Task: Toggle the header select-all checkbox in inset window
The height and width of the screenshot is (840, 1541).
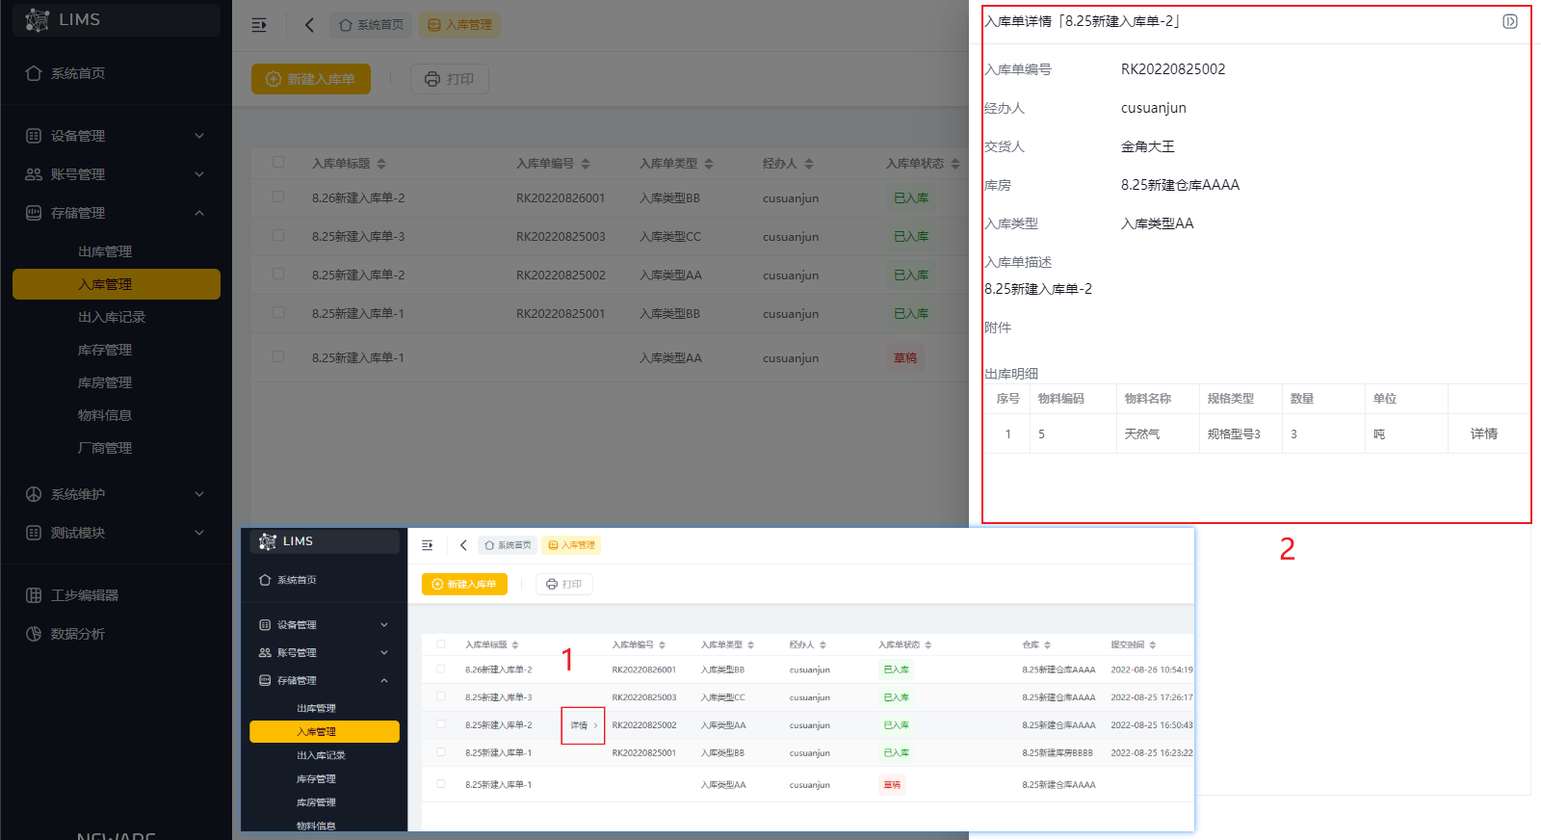Action: 441,643
